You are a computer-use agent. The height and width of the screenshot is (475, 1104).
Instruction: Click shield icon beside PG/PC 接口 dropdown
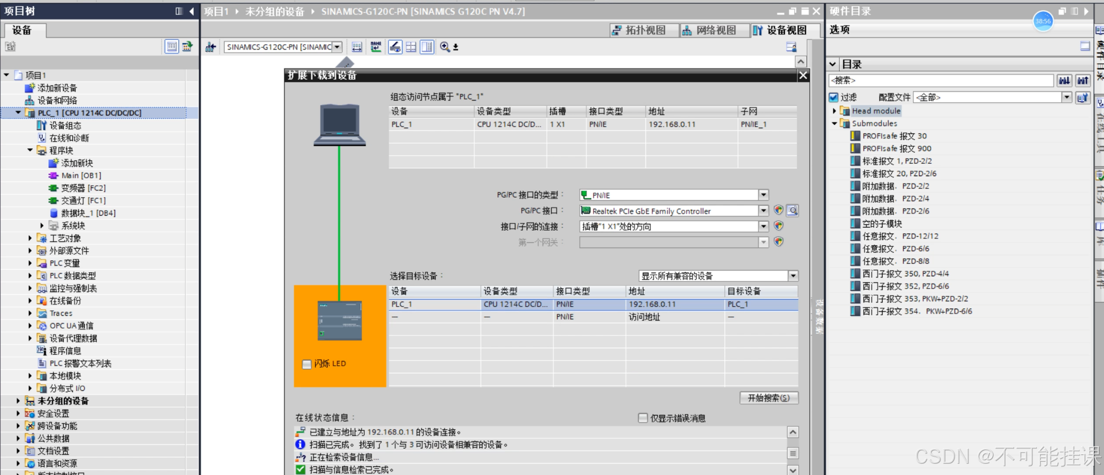click(x=779, y=211)
